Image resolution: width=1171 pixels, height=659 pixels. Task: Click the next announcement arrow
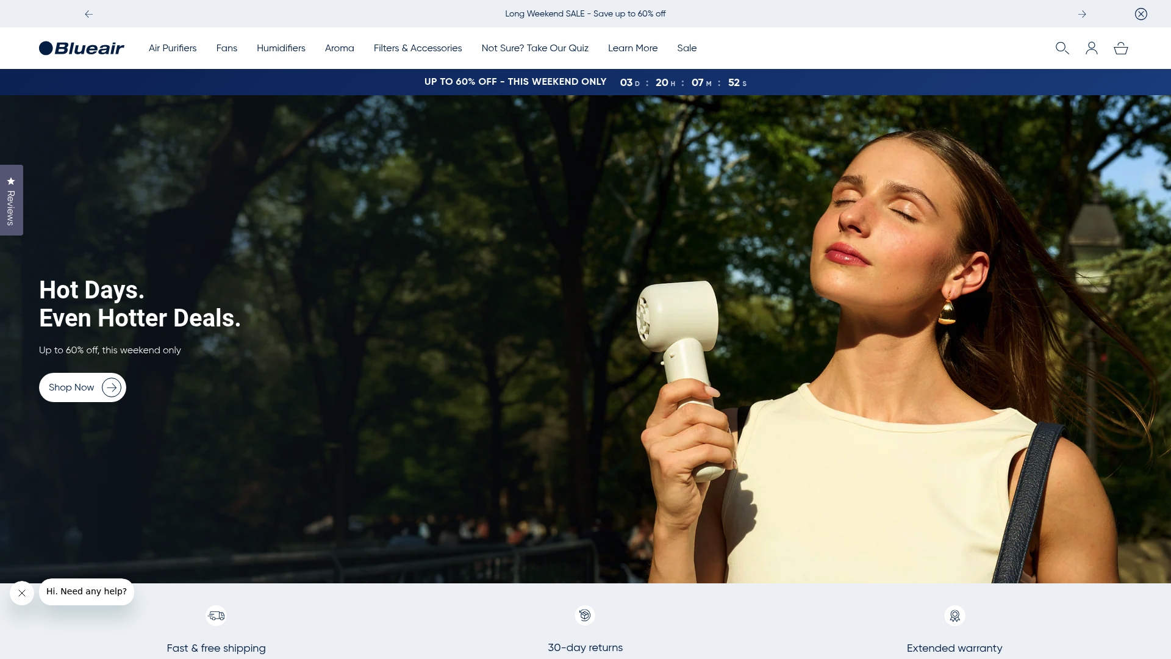coord(1082,14)
